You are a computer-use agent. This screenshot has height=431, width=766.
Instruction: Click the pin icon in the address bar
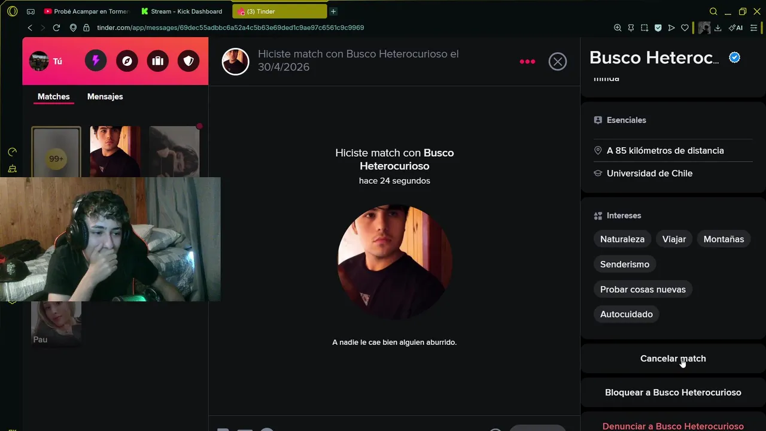631,28
